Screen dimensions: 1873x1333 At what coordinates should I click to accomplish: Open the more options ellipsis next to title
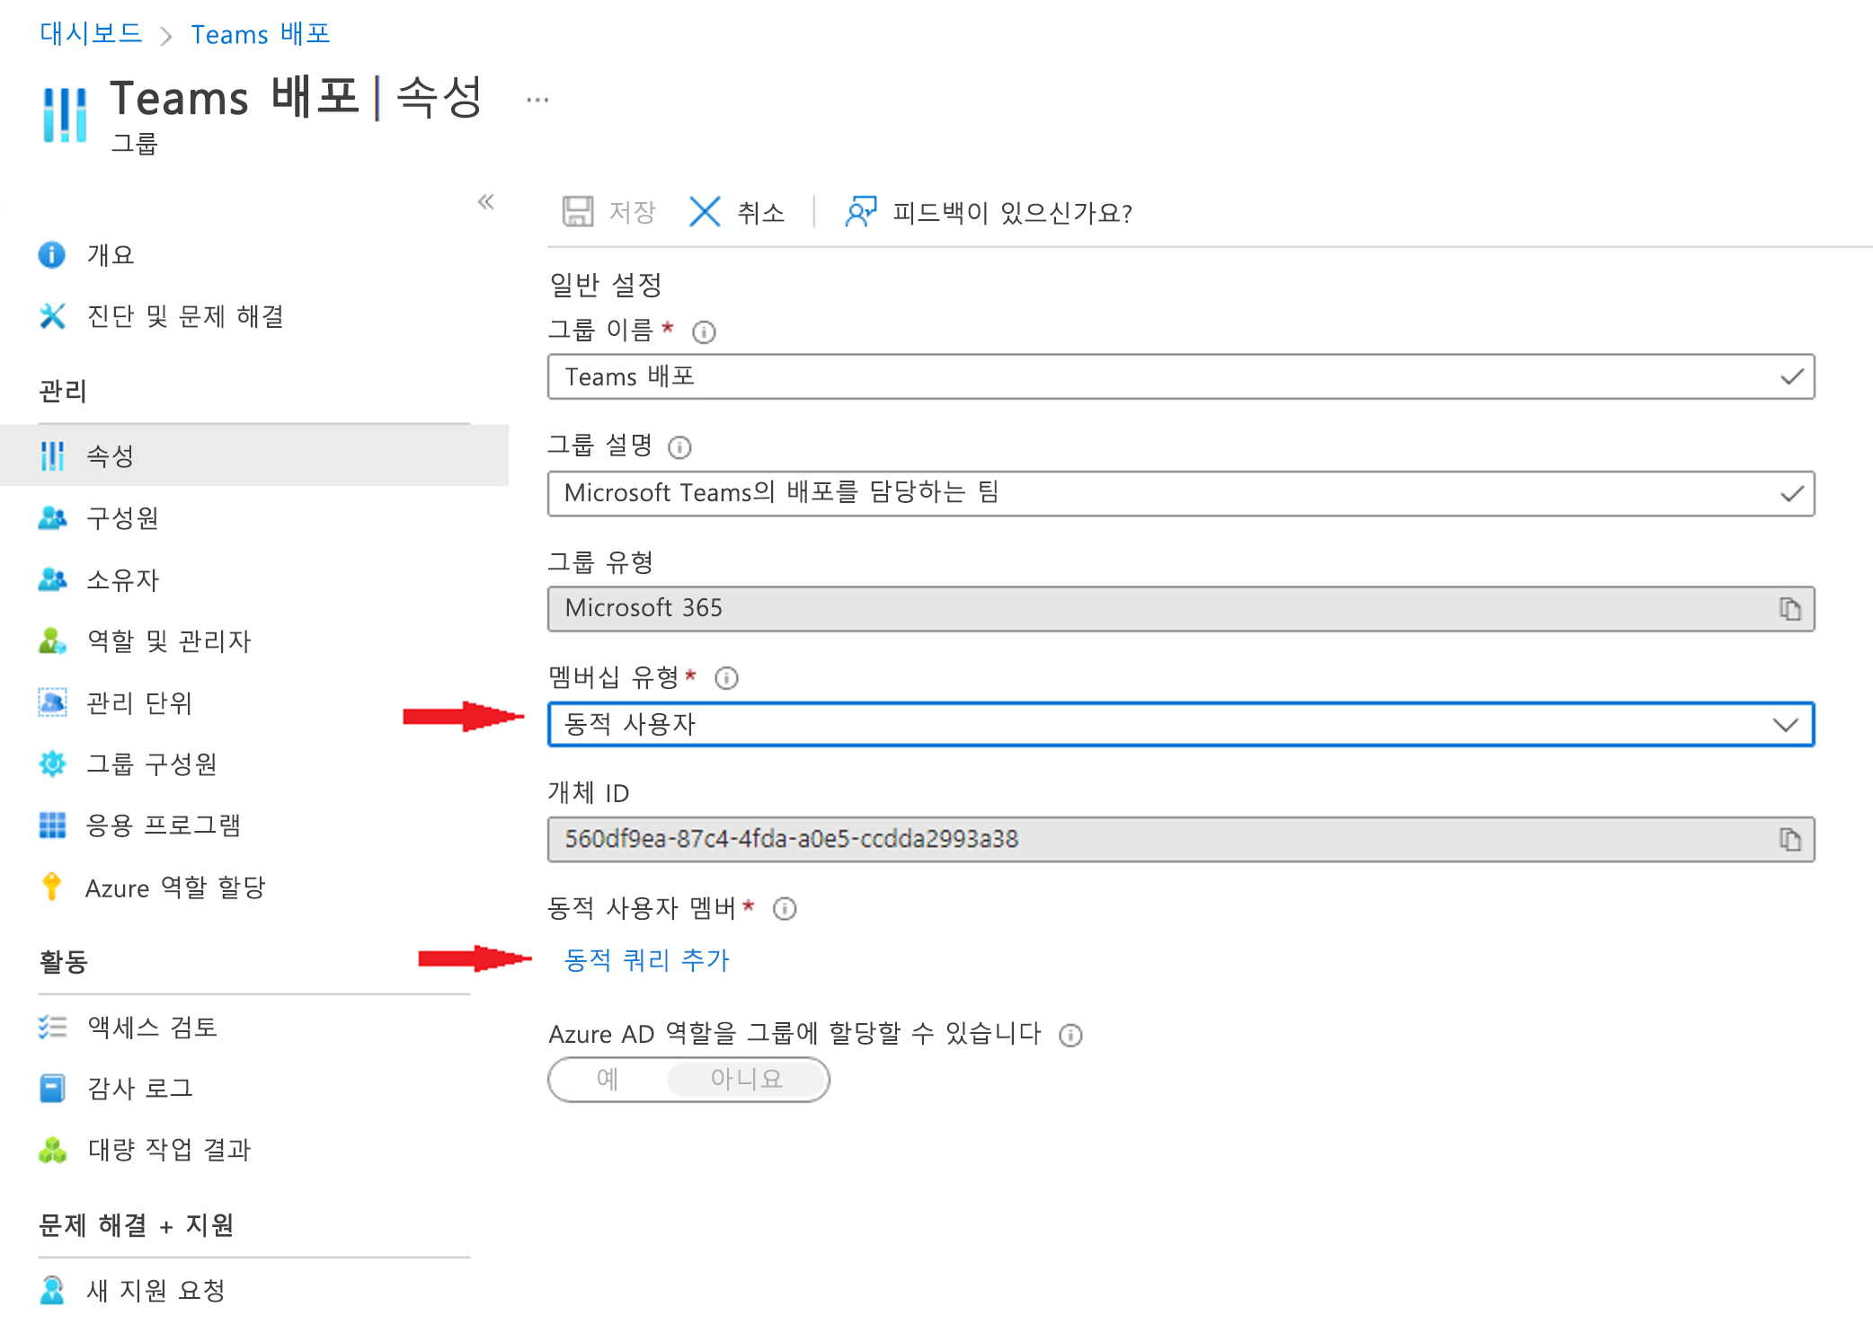537,100
